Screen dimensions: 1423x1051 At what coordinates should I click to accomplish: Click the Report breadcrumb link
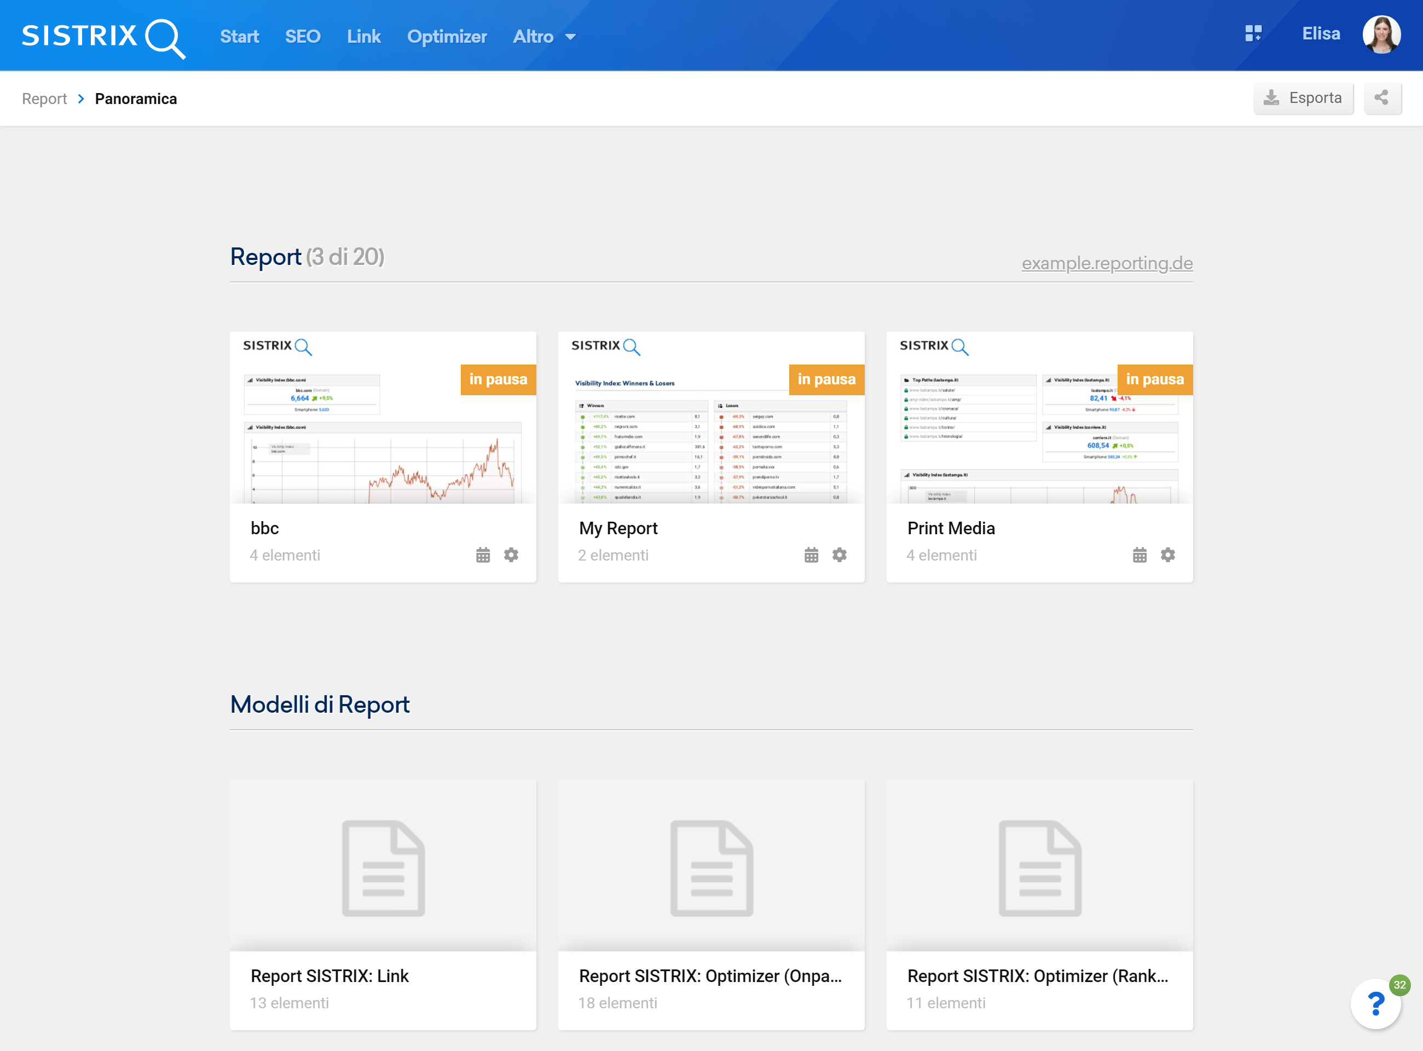click(x=44, y=99)
